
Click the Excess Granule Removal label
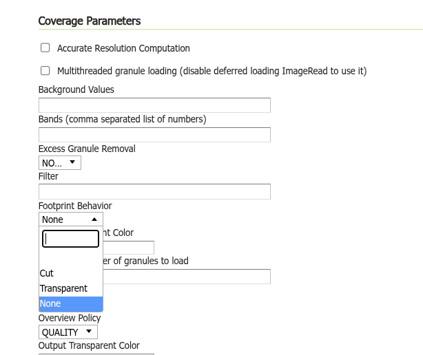[87, 149]
